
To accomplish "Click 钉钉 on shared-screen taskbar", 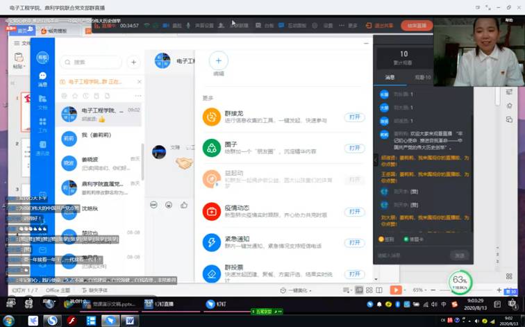I will pos(216,304).
